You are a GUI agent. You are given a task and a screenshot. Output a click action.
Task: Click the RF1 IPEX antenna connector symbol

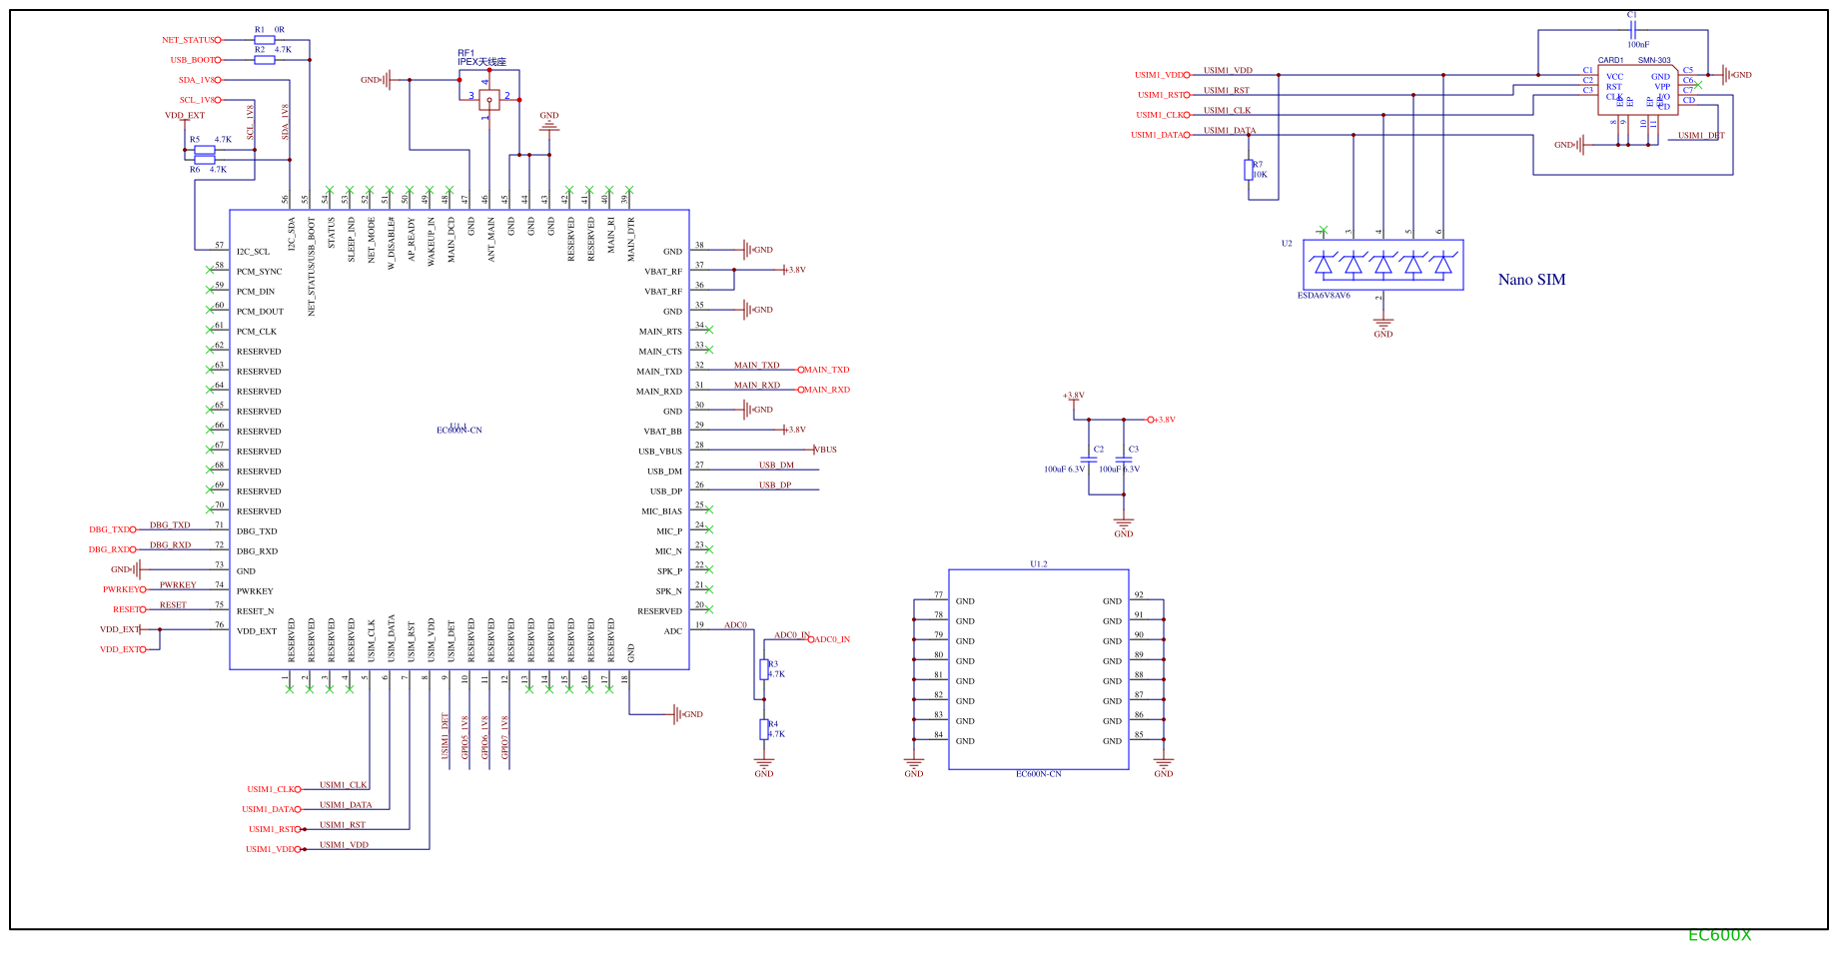(488, 99)
